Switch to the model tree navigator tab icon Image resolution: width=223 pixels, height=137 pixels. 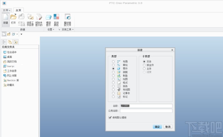(x=4, y=42)
